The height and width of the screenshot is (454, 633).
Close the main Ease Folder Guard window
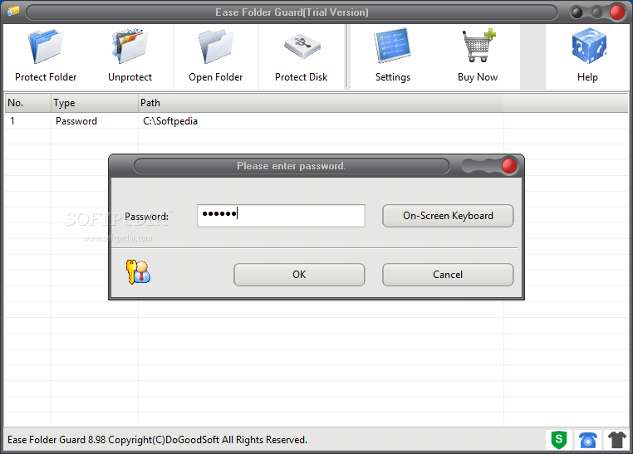(x=617, y=12)
